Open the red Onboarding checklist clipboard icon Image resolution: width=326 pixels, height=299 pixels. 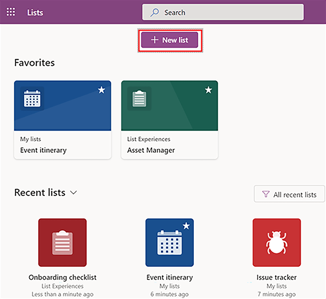(x=62, y=242)
